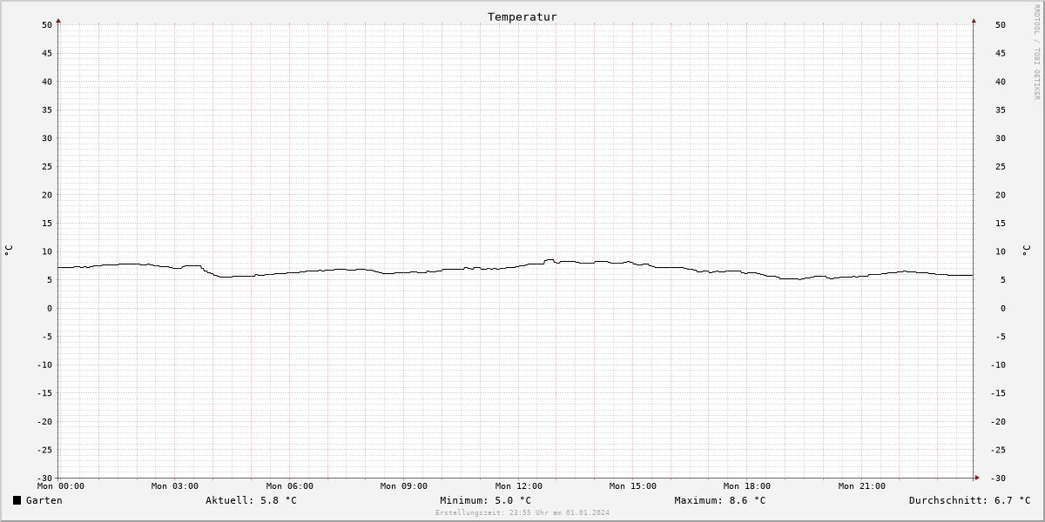Screen dimensions: 1045x522
Task: Click the "50" label on the left axis
Action: [47, 25]
